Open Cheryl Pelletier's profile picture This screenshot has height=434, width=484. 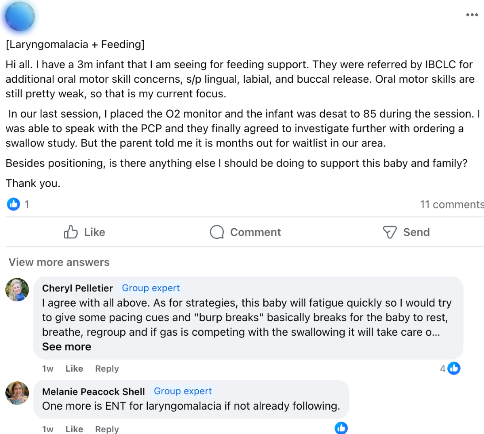pyautogui.click(x=17, y=290)
